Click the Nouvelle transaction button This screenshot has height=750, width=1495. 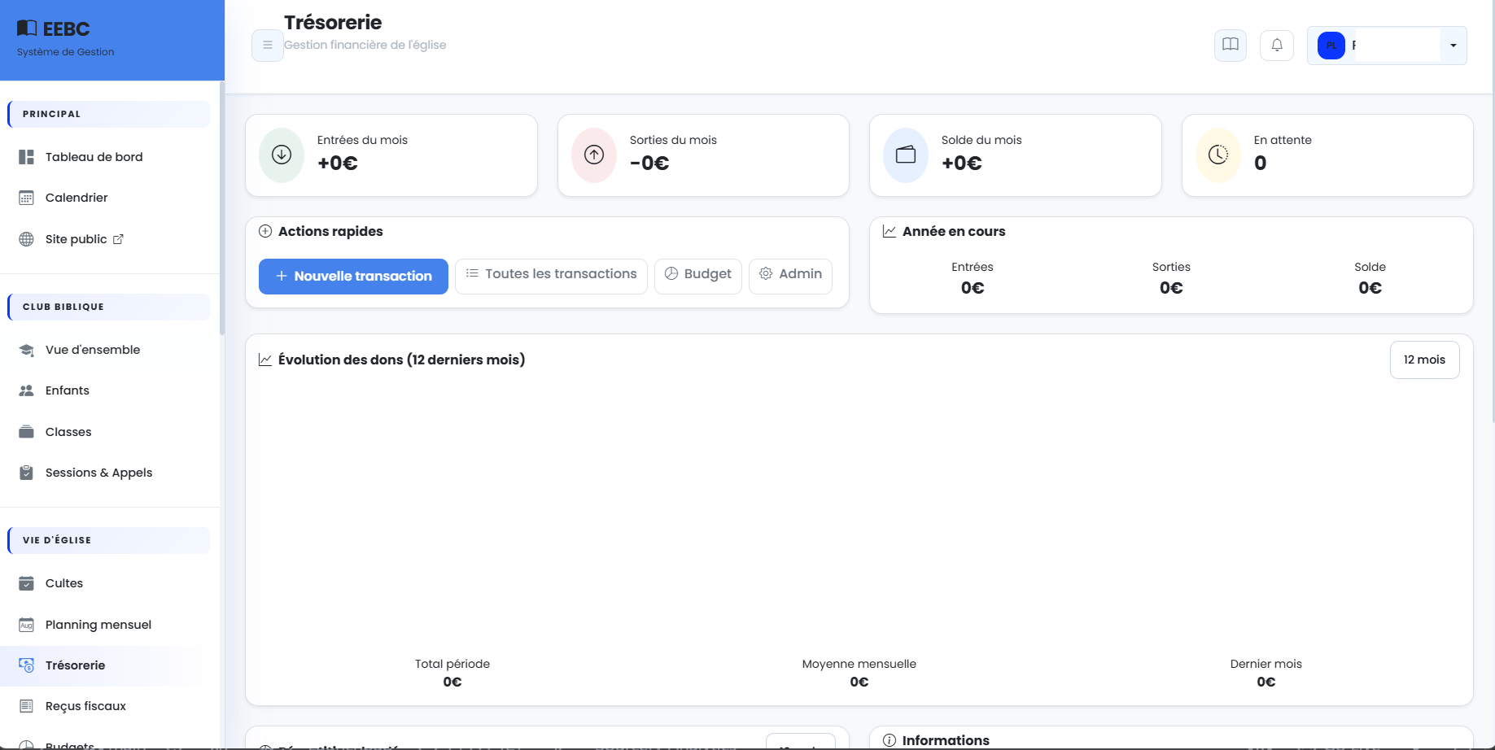pyautogui.click(x=352, y=277)
